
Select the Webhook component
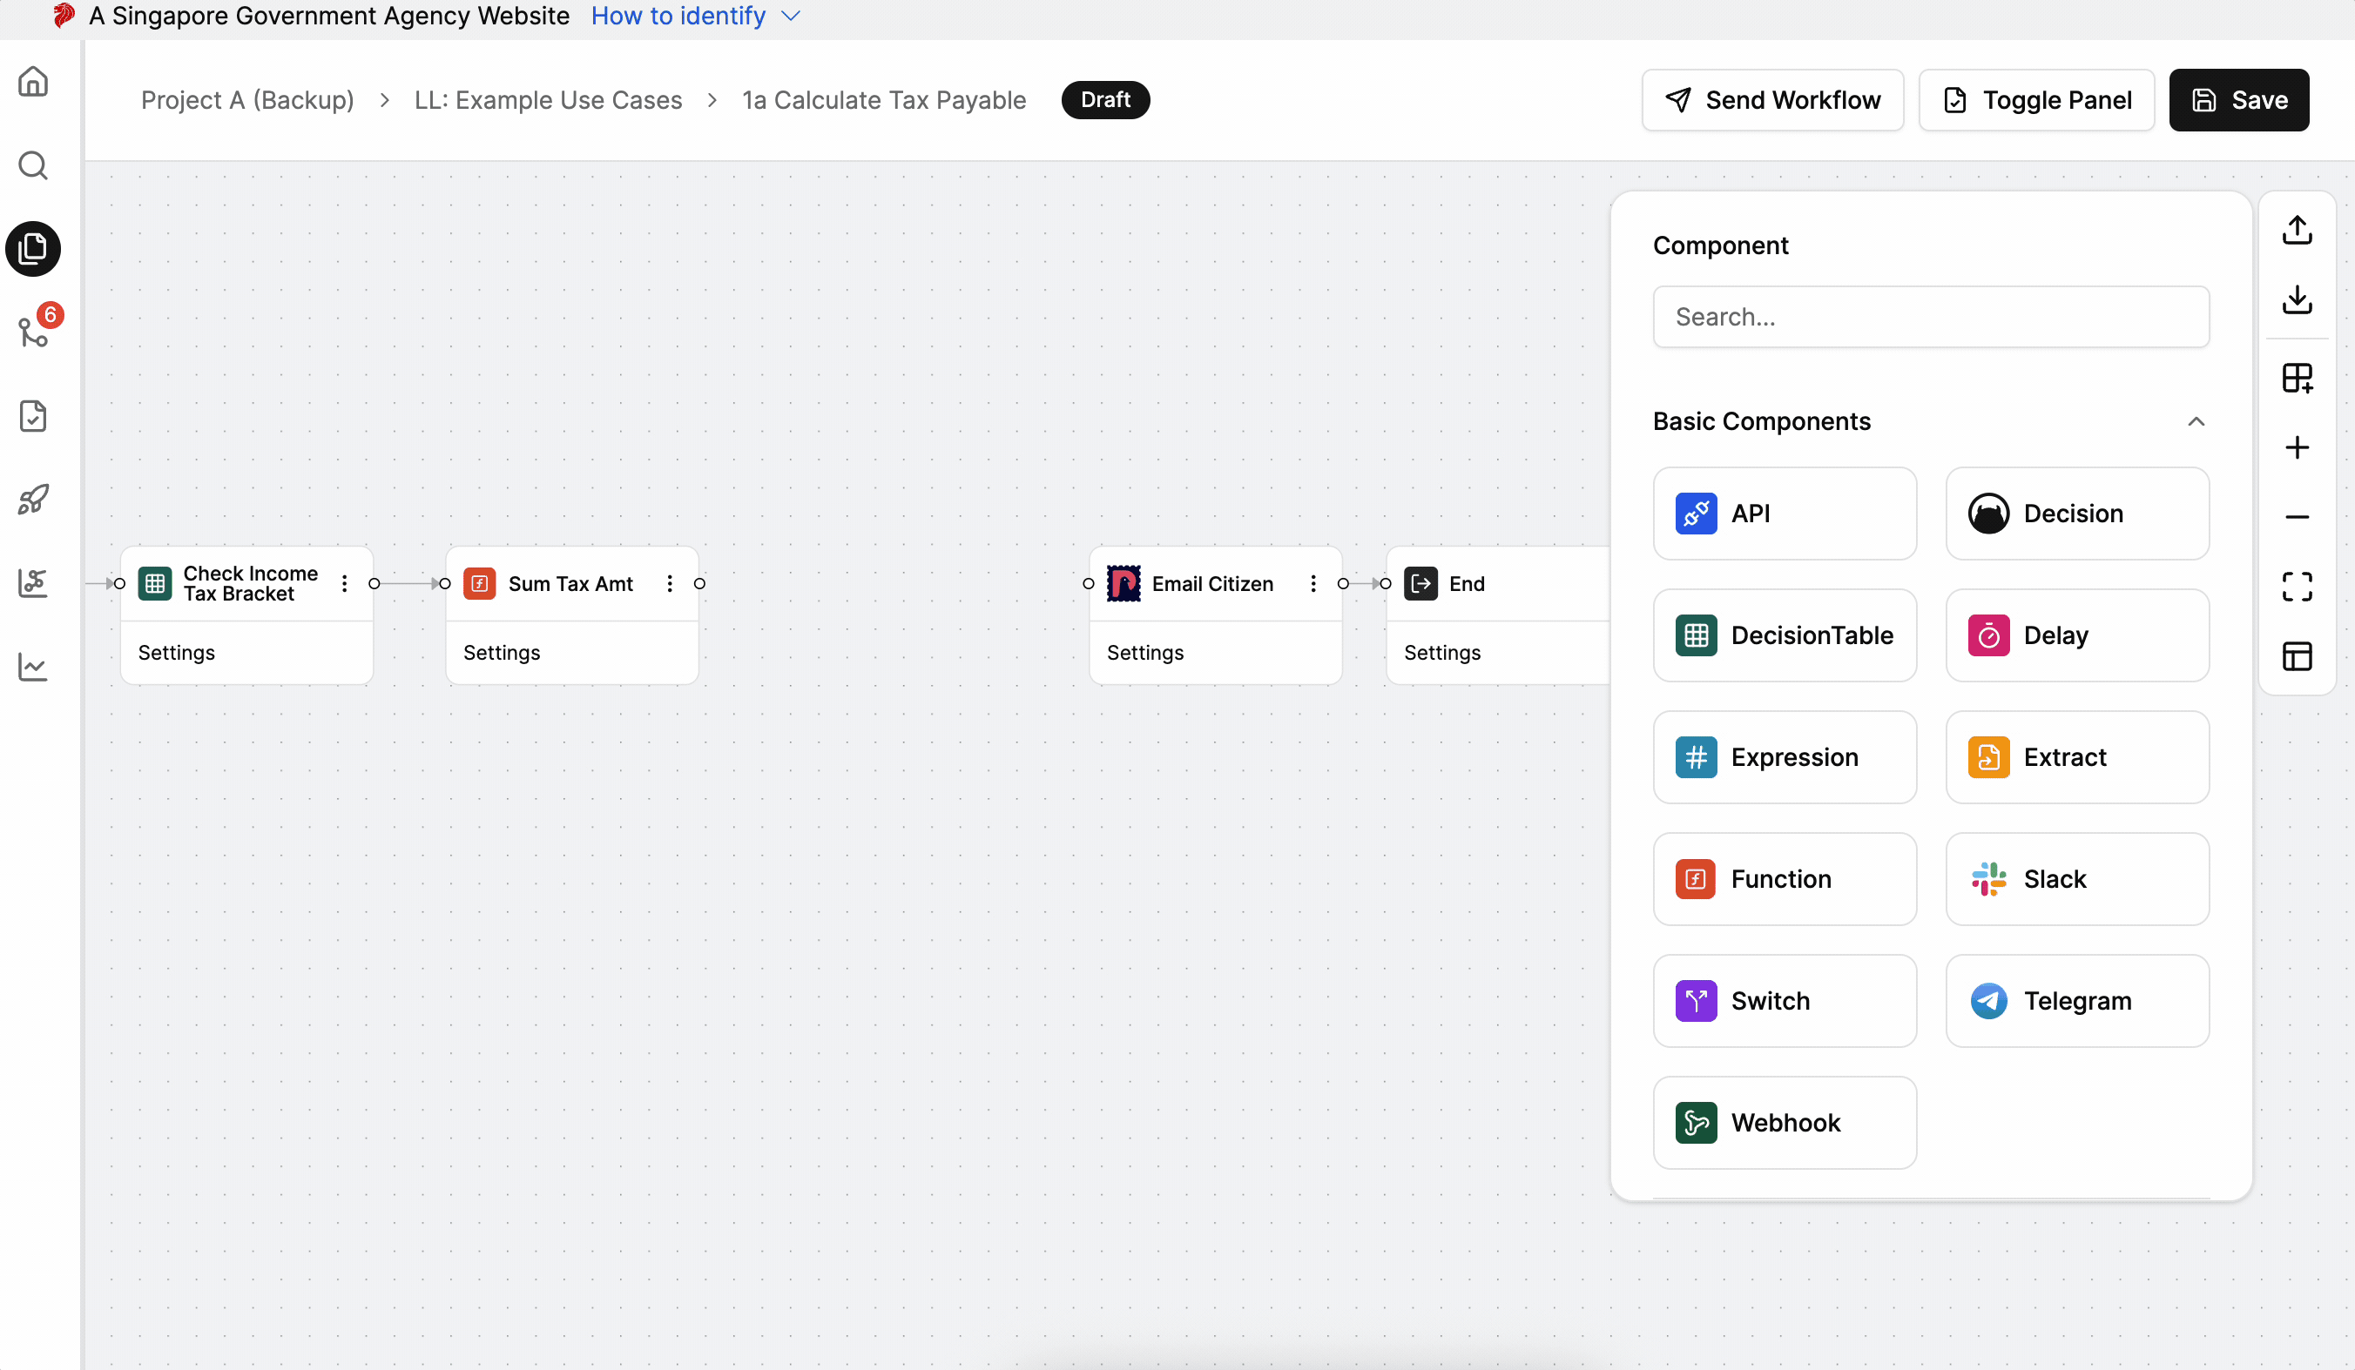[1785, 1123]
